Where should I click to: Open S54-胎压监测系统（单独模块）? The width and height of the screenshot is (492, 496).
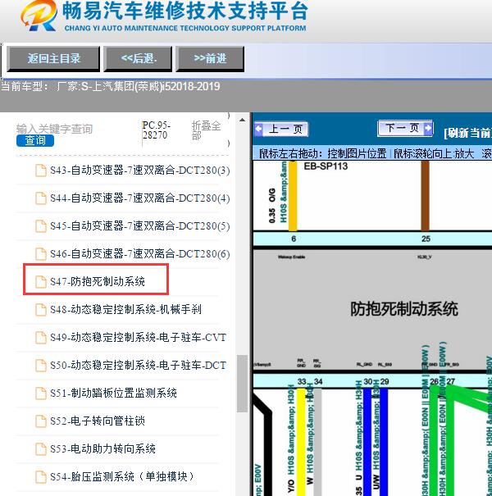click(x=122, y=476)
